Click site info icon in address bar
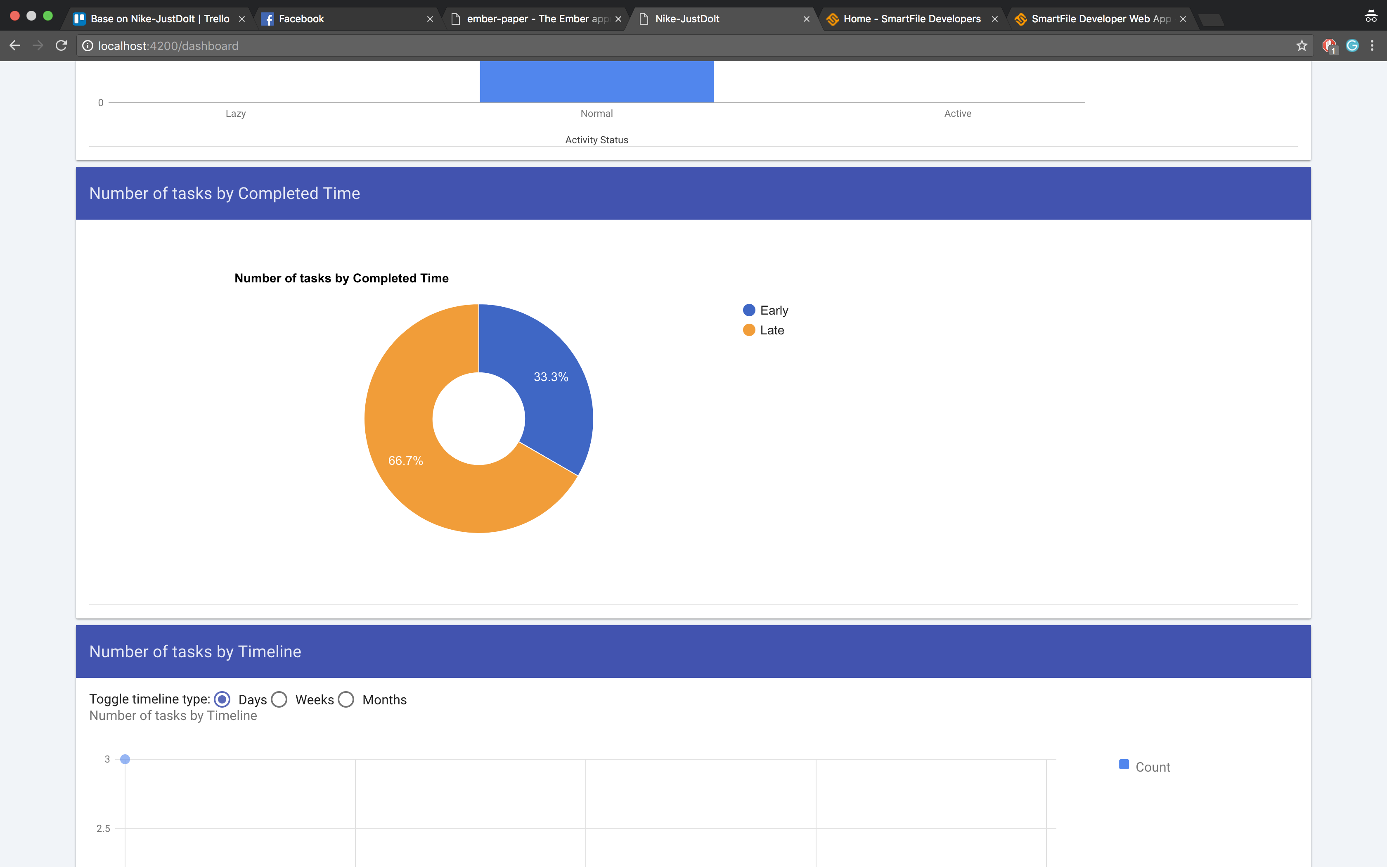The image size is (1387, 867). [88, 46]
